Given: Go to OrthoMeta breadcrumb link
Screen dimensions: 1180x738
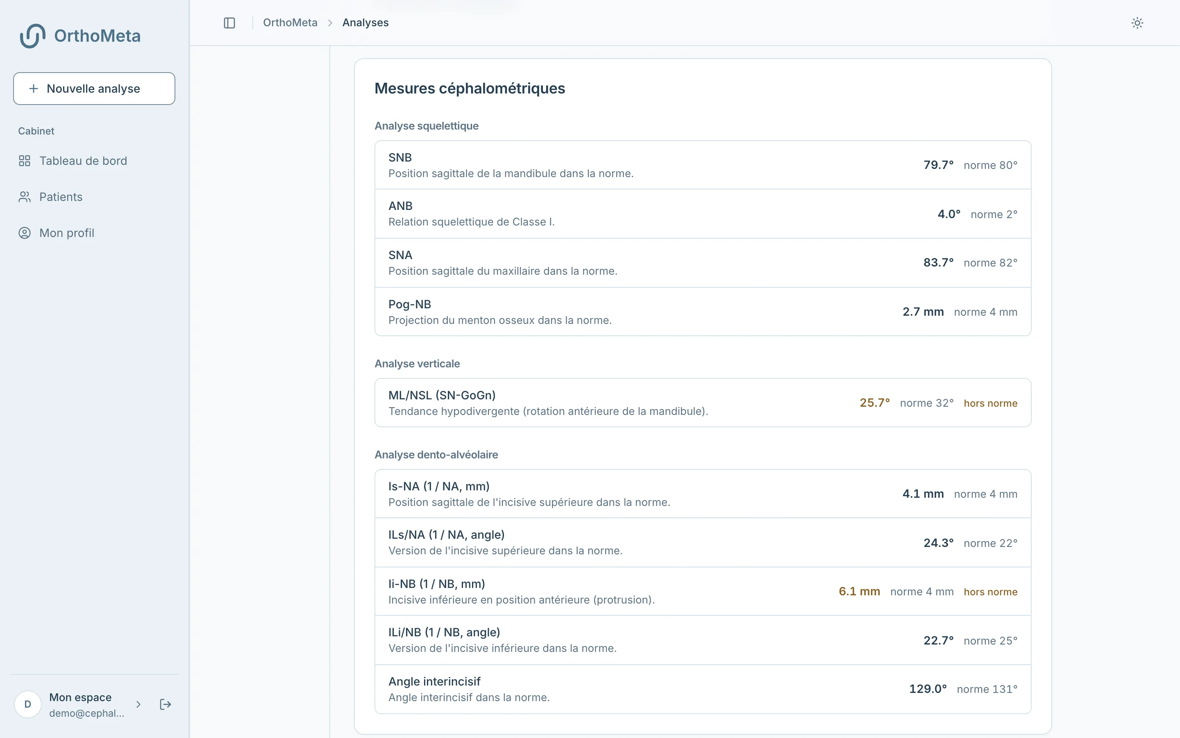Looking at the screenshot, I should click(x=290, y=23).
